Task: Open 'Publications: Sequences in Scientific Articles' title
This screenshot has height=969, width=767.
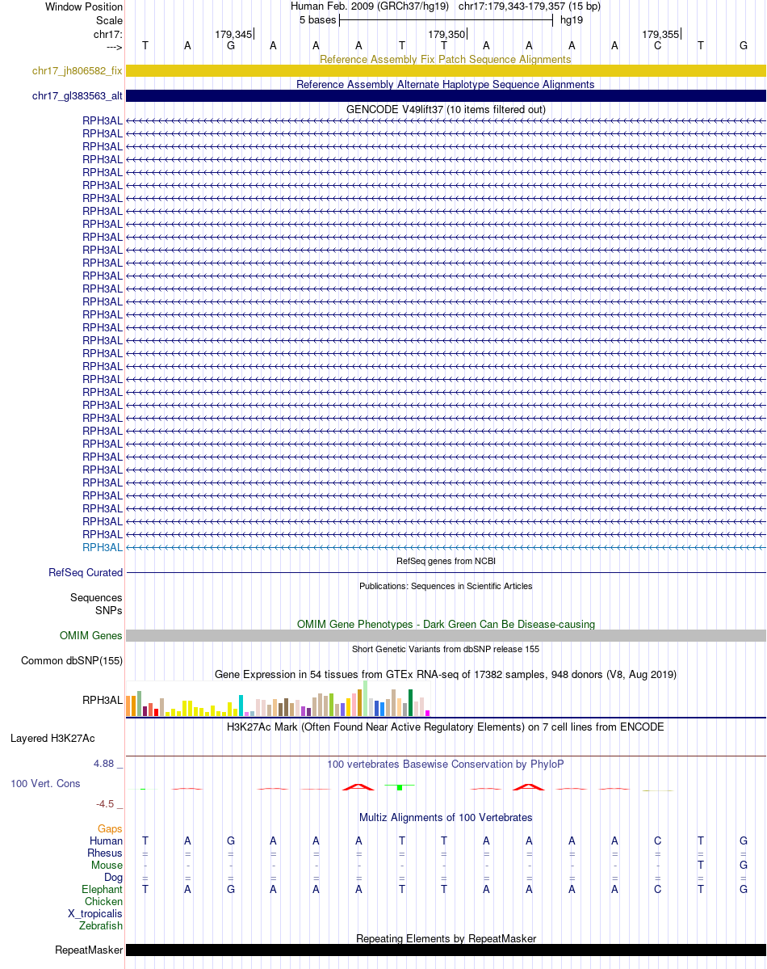Action: (x=446, y=586)
